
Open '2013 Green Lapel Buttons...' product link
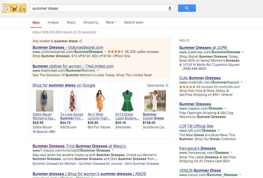click(127, 116)
